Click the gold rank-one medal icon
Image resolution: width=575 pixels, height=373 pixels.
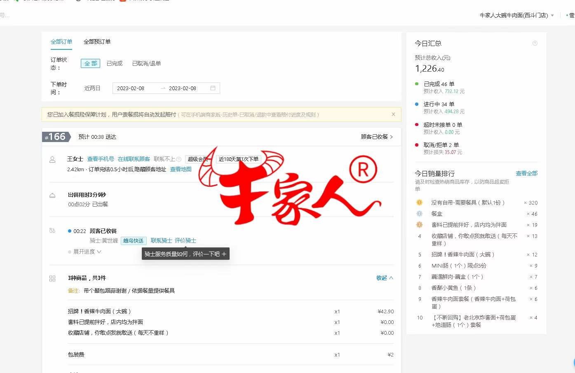pos(420,202)
